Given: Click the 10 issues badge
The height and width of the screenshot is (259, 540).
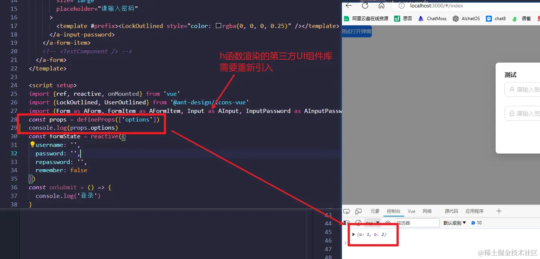Looking at the screenshot, I should tap(477, 223).
